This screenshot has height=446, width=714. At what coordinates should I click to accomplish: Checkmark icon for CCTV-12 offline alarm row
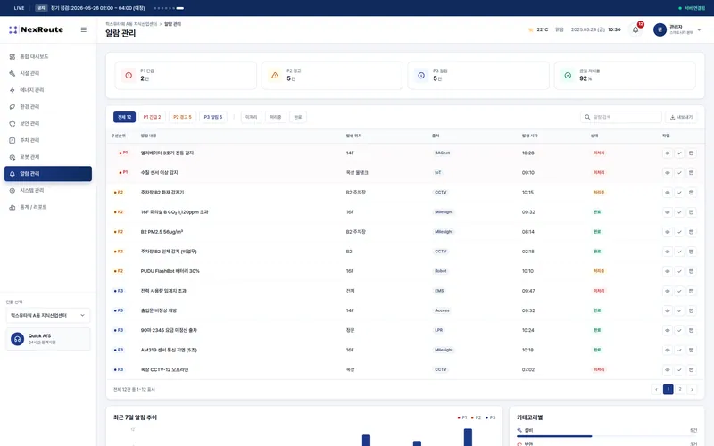[679, 370]
